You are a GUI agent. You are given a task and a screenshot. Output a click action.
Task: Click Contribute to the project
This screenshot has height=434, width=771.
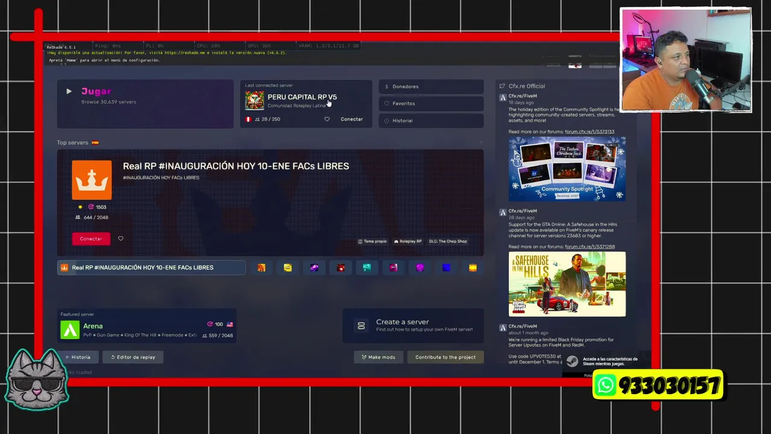pos(446,357)
